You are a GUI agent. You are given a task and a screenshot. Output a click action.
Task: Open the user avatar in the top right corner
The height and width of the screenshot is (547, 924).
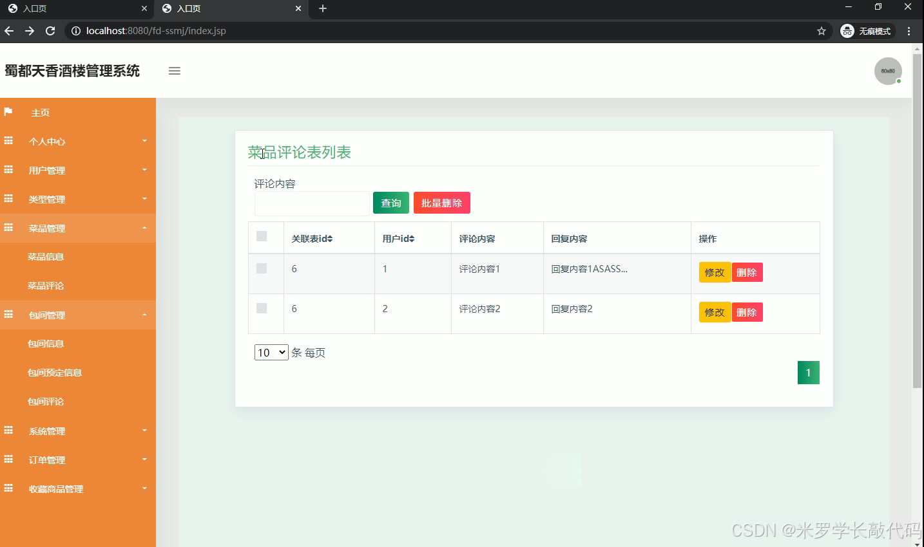887,71
